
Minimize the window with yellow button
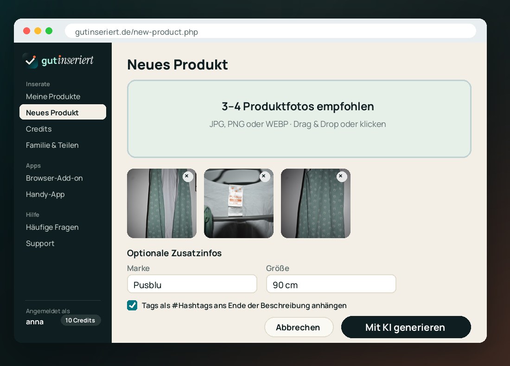tap(38, 31)
